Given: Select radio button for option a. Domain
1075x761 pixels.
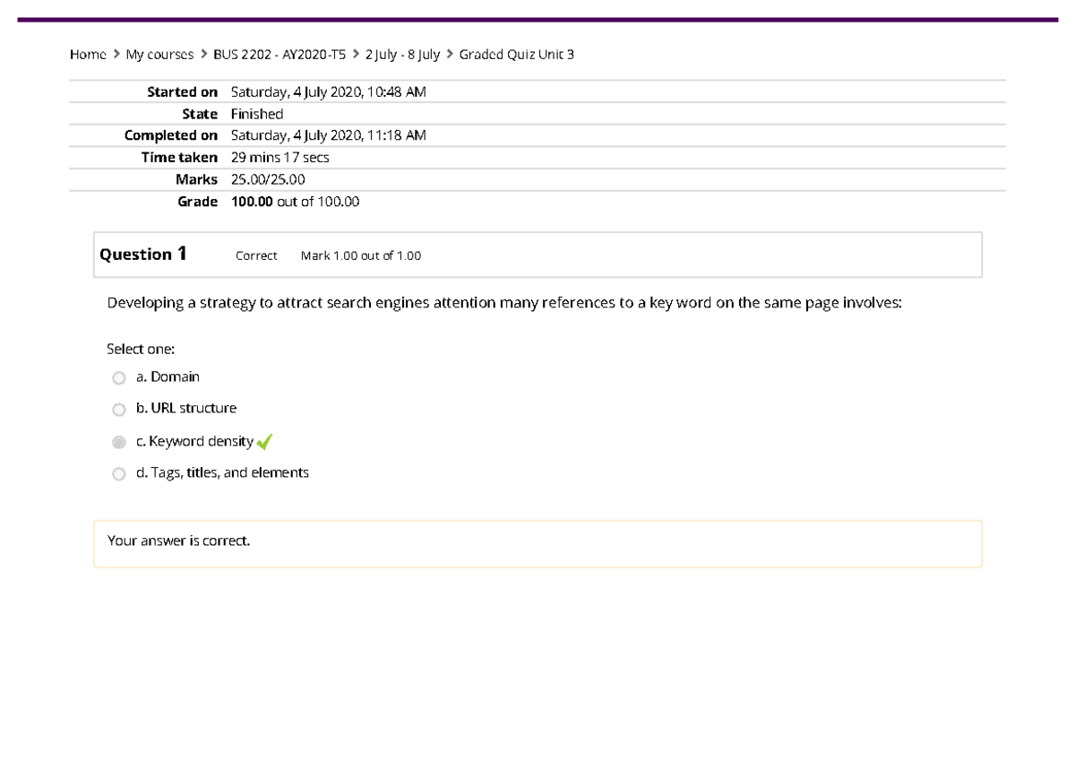Looking at the screenshot, I should tap(119, 377).
